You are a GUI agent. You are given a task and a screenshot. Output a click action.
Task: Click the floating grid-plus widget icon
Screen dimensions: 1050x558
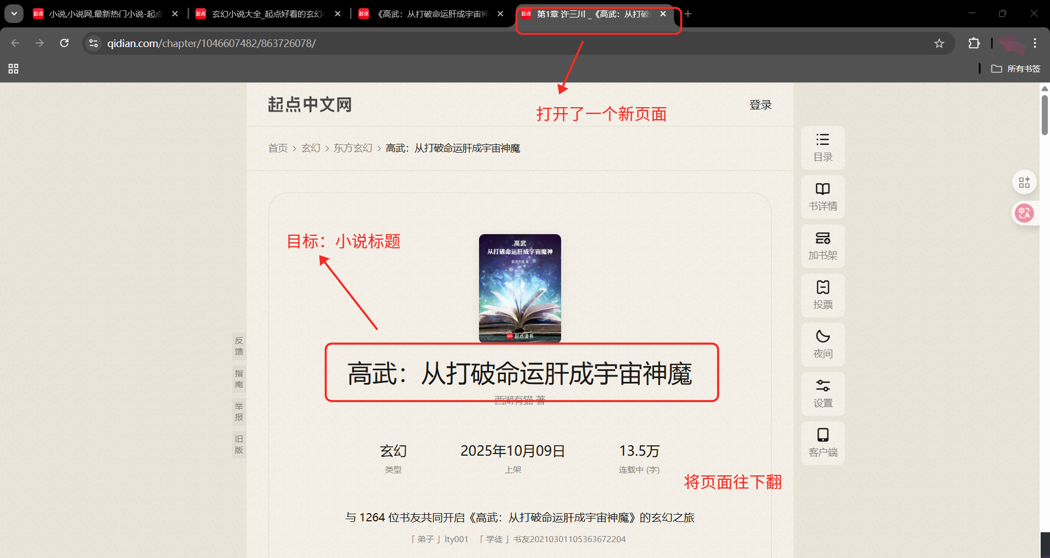click(x=1024, y=182)
